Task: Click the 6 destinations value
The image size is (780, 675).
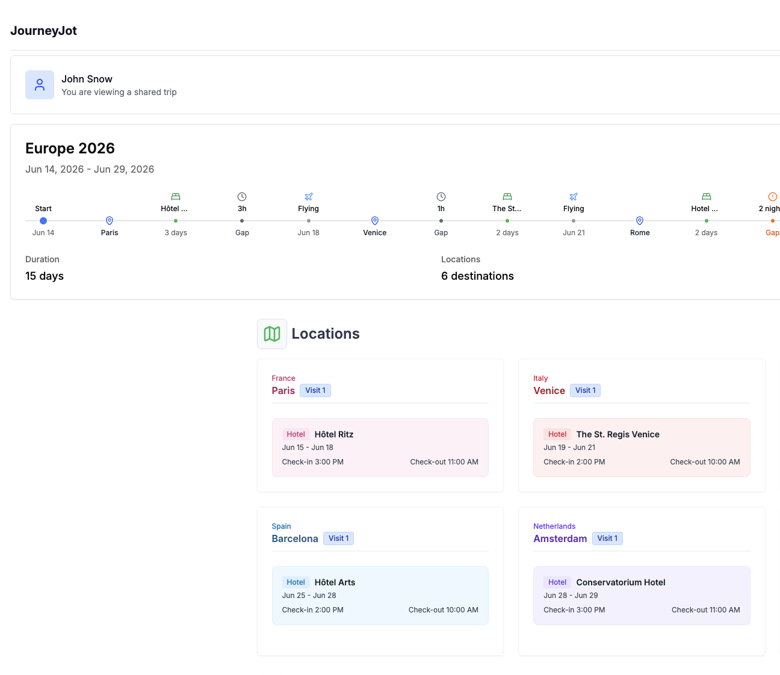Action: (477, 276)
